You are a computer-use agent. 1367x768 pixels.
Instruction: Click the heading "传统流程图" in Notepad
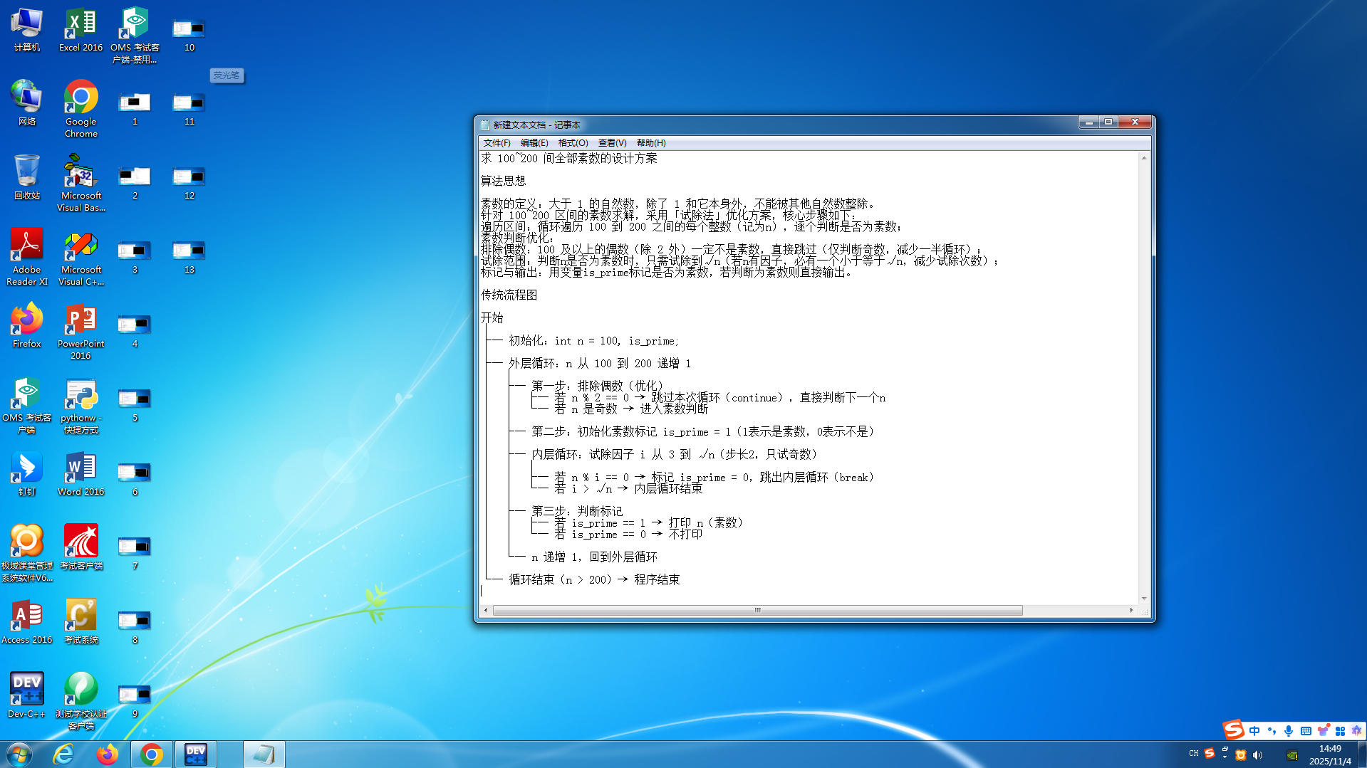click(x=509, y=295)
